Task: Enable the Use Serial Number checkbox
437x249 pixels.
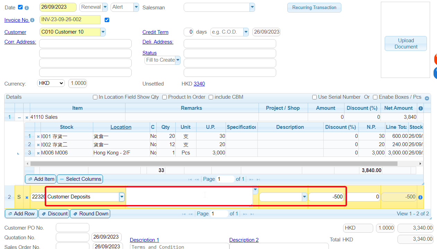Action: (x=314, y=97)
